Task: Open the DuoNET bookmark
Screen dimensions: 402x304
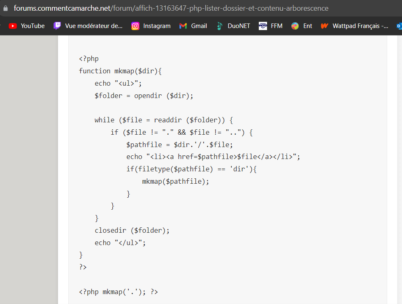Action: 233,26
